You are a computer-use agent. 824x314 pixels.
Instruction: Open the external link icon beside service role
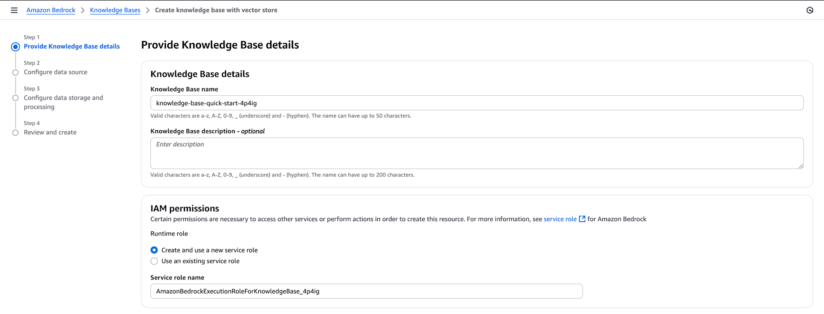(582, 219)
